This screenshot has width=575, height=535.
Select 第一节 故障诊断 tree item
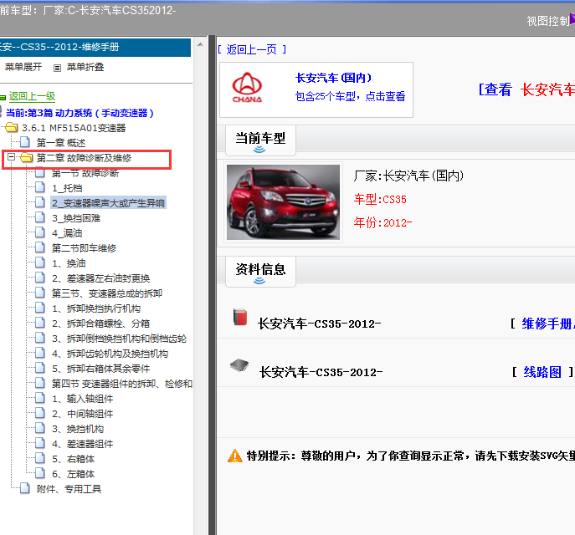click(85, 173)
